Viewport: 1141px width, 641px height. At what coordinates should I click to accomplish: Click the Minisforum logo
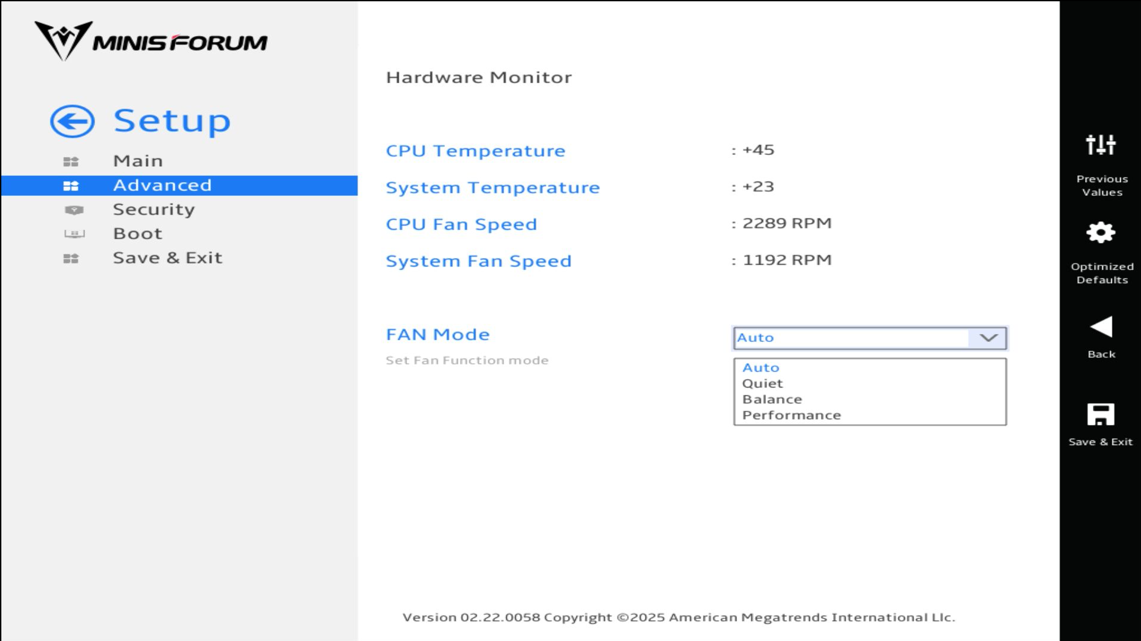point(151,42)
